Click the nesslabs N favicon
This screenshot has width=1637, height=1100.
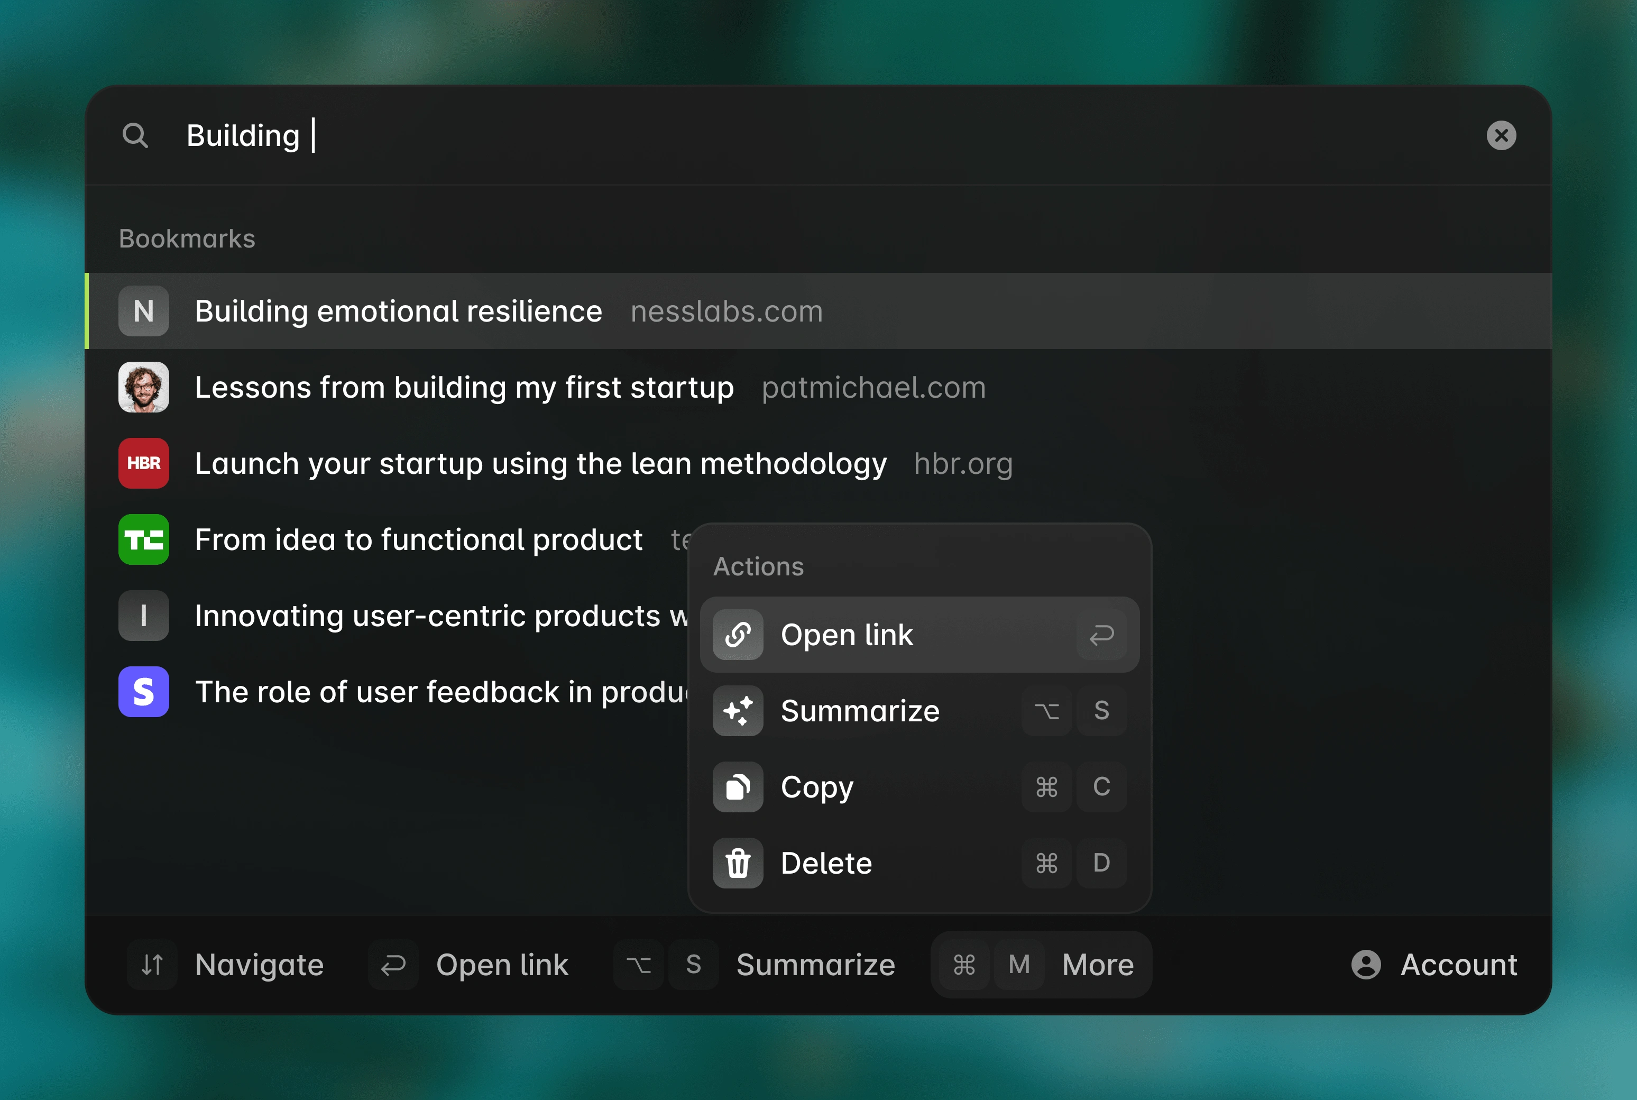tap(144, 311)
